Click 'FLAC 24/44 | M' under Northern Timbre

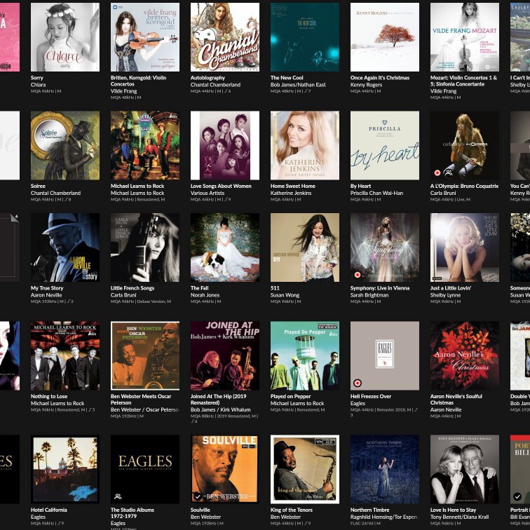point(365,523)
